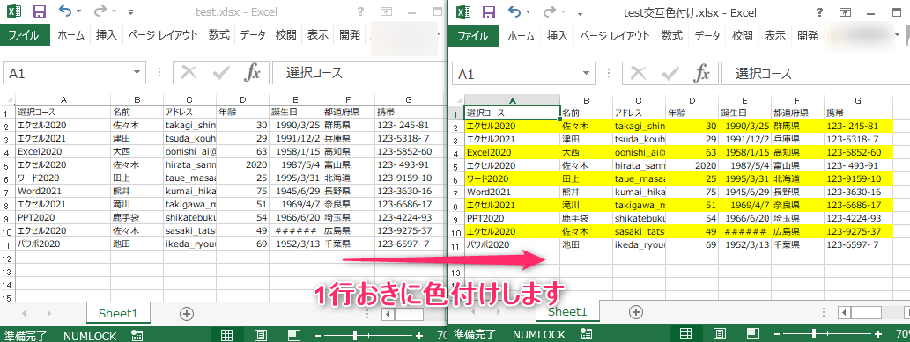This screenshot has width=910, height=342.
Task: Click formula bar Cancel X in left window
Action: pos(189,73)
